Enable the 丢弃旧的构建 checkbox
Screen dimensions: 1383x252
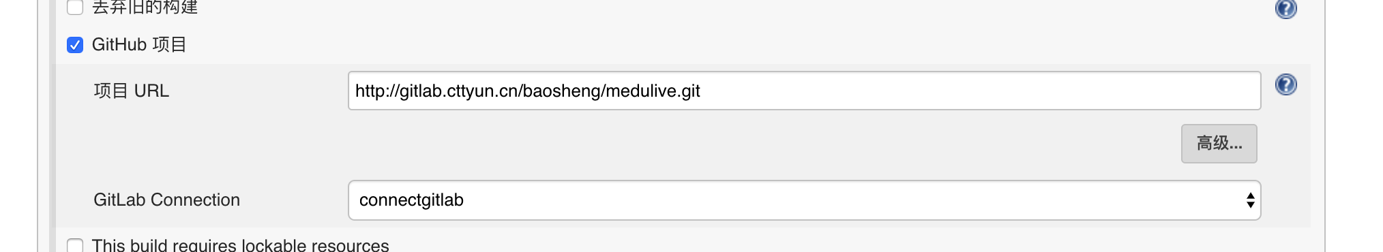75,7
